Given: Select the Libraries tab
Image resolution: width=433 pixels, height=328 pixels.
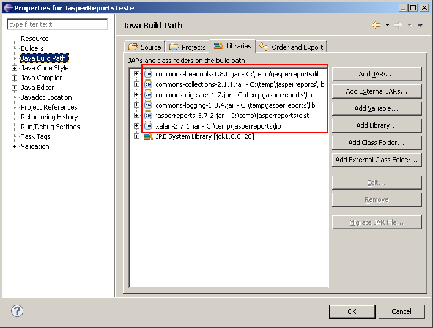Looking at the screenshot, I should coord(232,46).
